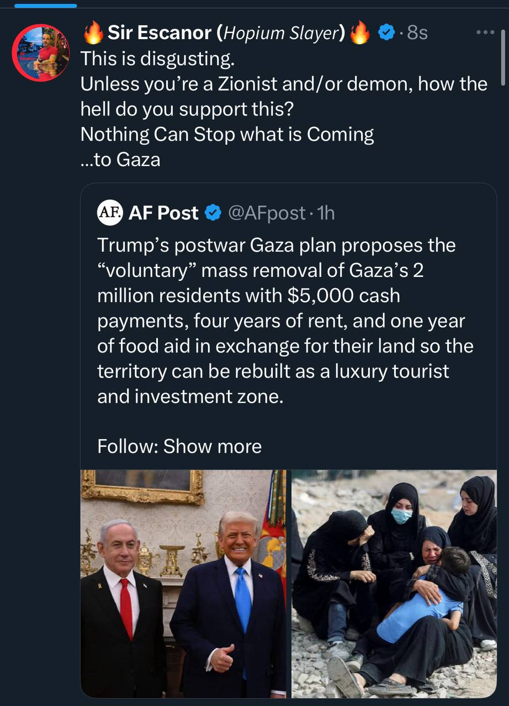This screenshot has height=706, width=509.
Task: Click the fire emoji before Sir Escanor
Action: [x=93, y=34]
